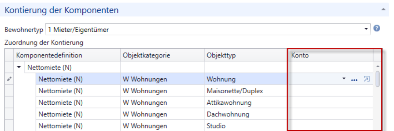Screen dimensions: 394x131
Task: Select the Dachwohnung cell
Action: pyautogui.click(x=246, y=114)
